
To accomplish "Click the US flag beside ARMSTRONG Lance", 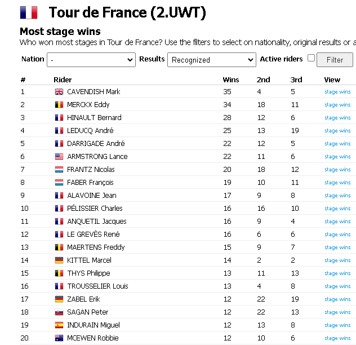I will (59, 157).
